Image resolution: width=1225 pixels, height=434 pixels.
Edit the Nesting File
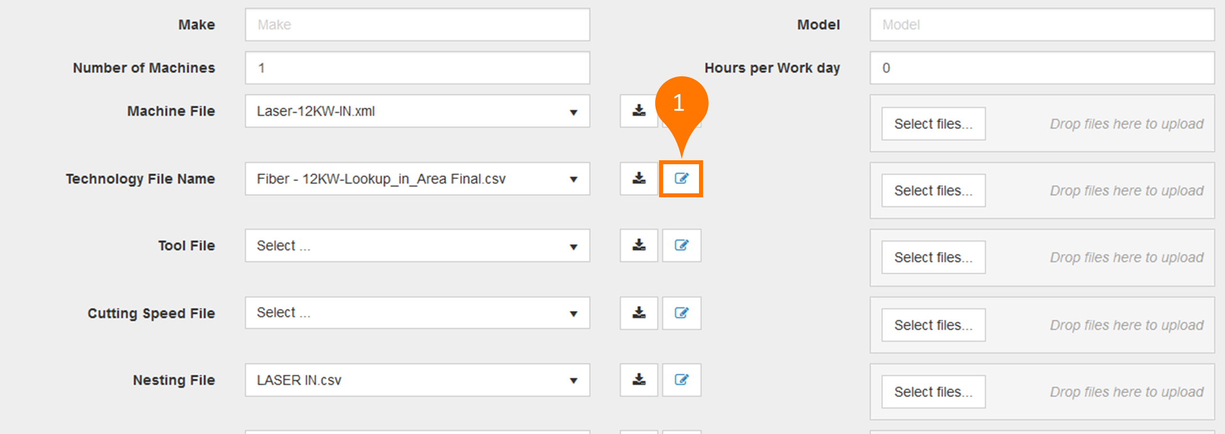(681, 380)
